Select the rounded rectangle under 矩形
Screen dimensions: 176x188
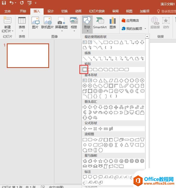[90, 70]
